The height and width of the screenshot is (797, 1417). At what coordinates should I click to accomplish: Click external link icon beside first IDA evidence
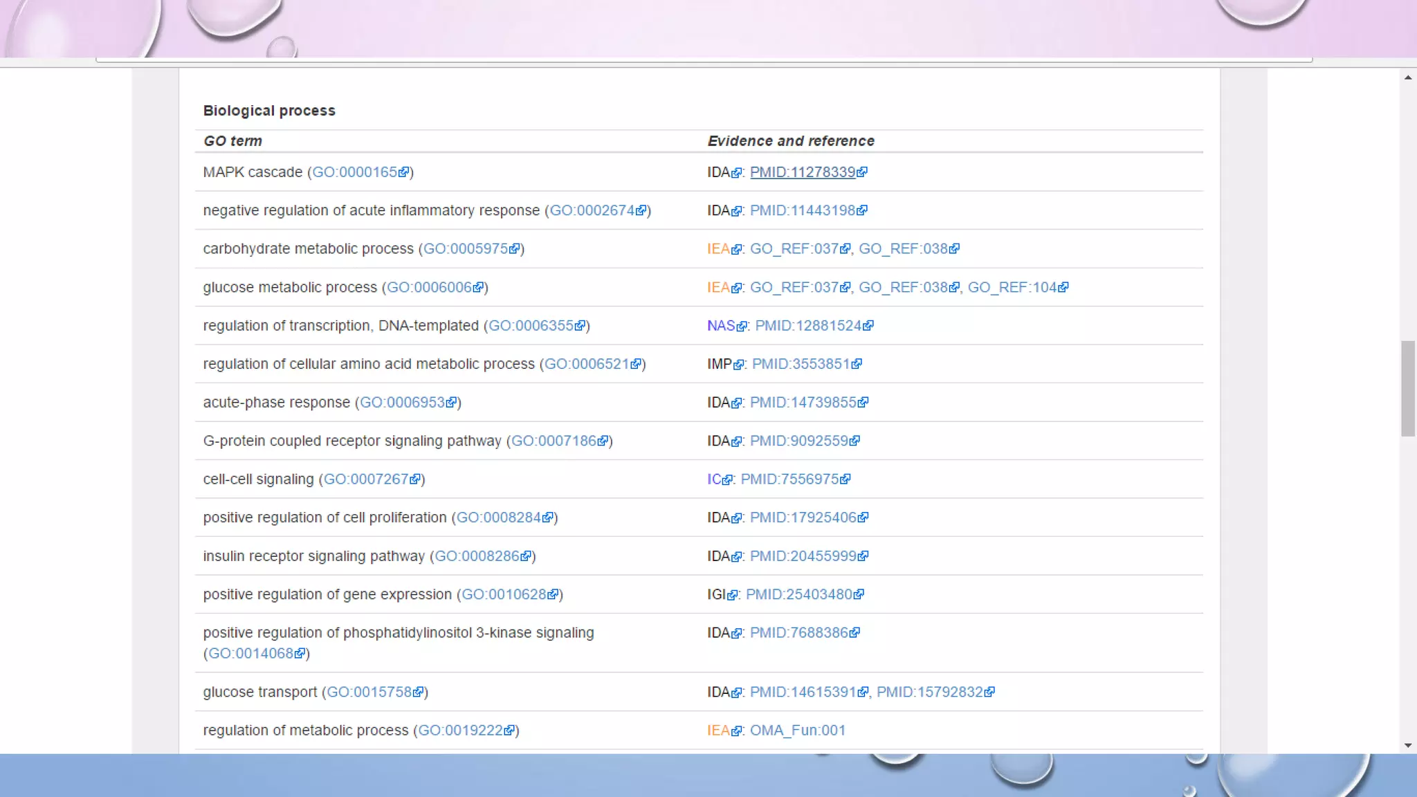(736, 173)
